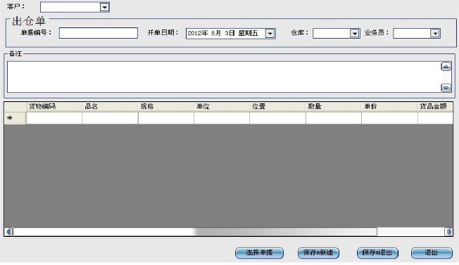Viewport: 459px width, 265px height.
Task: Click the 备注 scroll up arrow
Action: [446, 67]
